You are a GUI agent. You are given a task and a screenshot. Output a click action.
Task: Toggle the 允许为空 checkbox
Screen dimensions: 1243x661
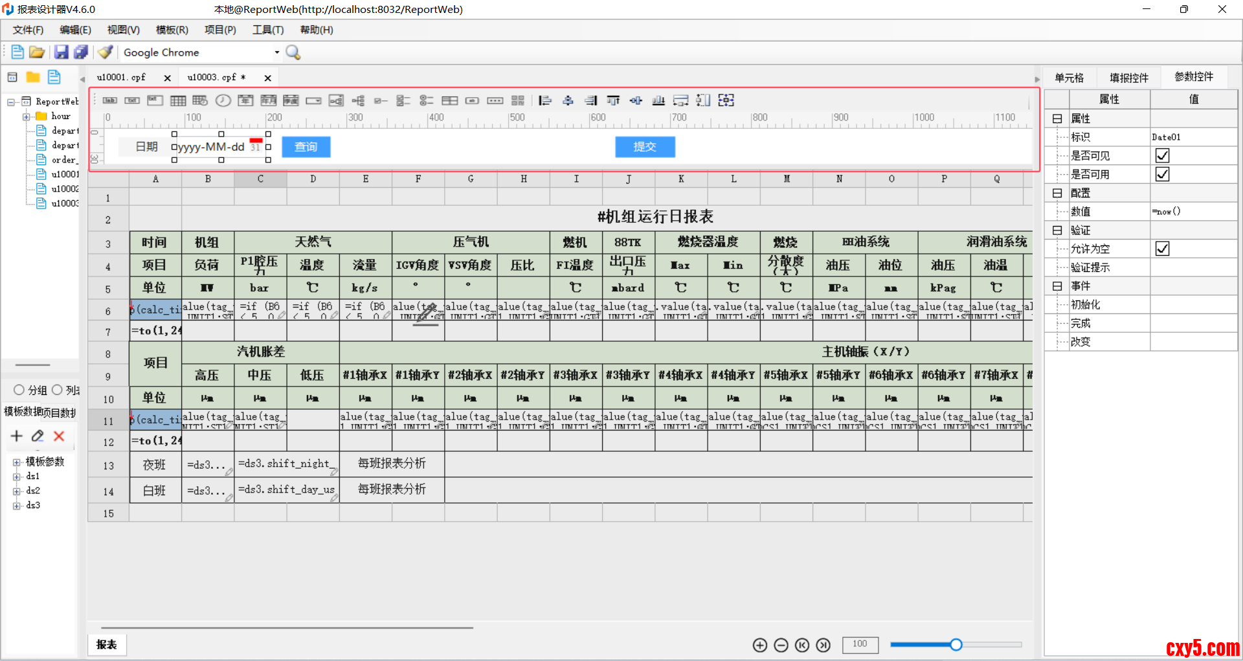pyautogui.click(x=1162, y=249)
